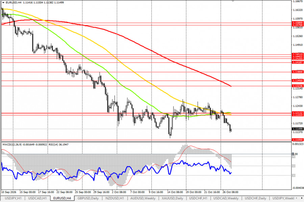This screenshot has width=304, height=202.
Task: Open the USDCAD,H1 chart tab
Action: coord(37,198)
